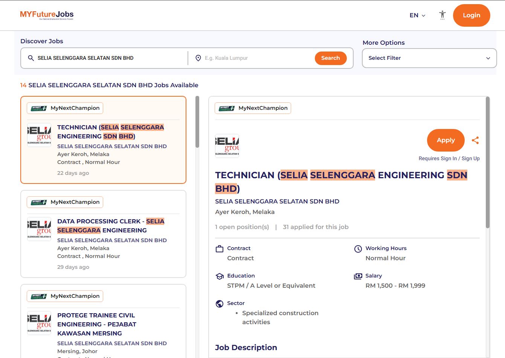Click '31 applied for this job' text
This screenshot has width=505, height=358.
click(316, 227)
